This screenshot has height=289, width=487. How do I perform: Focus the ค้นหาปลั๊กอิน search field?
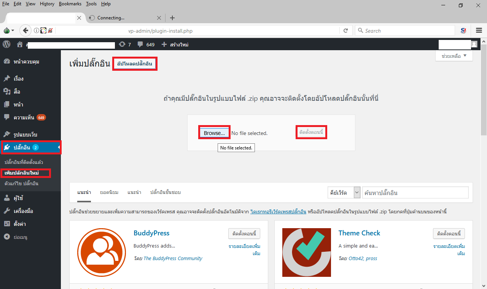[415, 193]
